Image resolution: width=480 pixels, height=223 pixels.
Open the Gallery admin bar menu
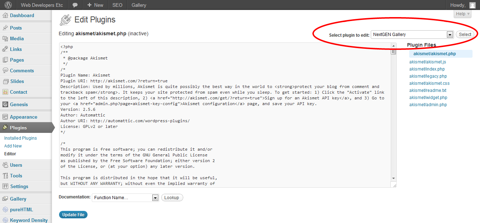click(x=139, y=5)
